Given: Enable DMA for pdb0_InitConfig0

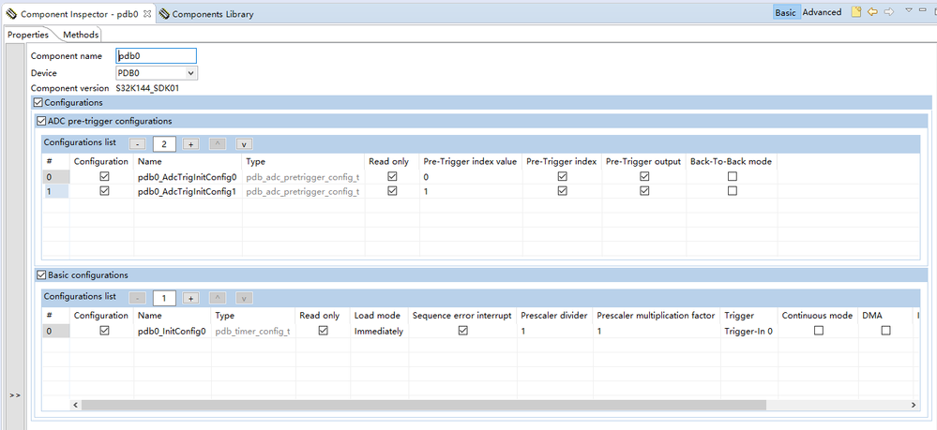Looking at the screenshot, I should pos(885,331).
